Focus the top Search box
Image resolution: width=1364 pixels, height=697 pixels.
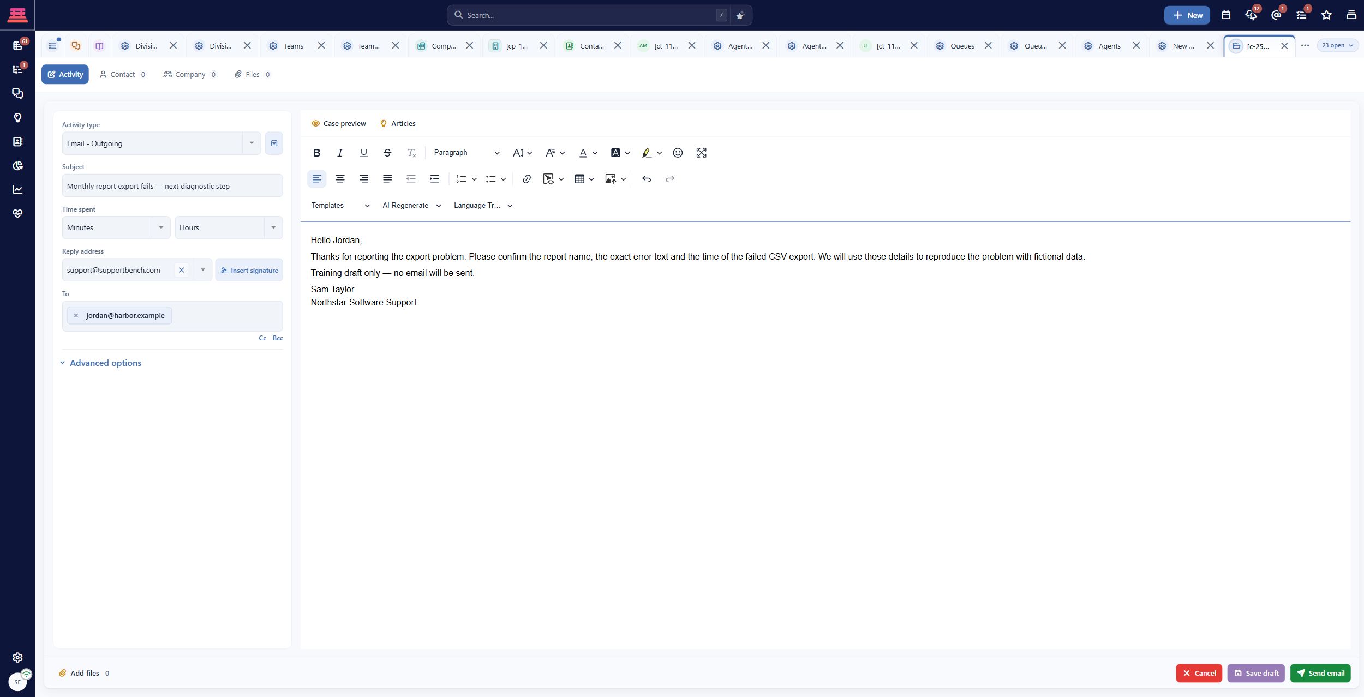point(589,15)
